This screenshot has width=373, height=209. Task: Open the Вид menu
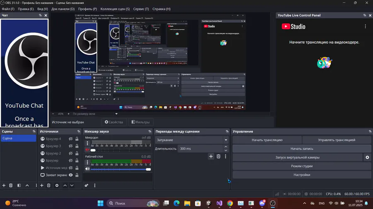43,9
